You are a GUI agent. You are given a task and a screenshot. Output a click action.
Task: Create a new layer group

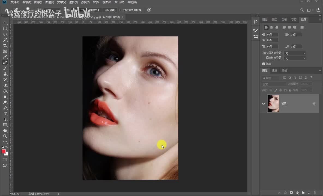(303, 193)
